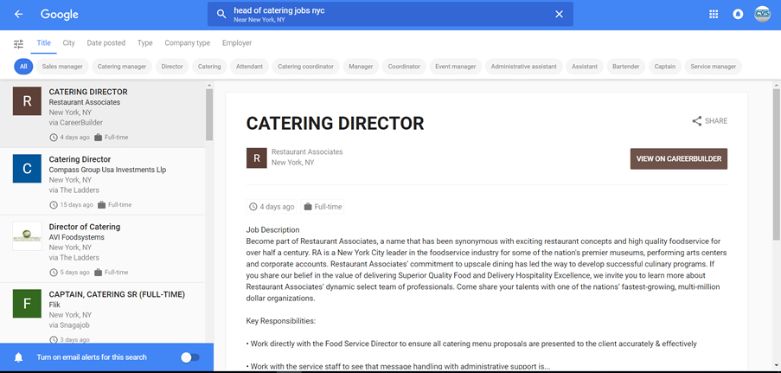Screen dimensions: 781x373
Task: Open the CATERING DIRECTOR Restaurant Associates listing
Action: pos(103,113)
